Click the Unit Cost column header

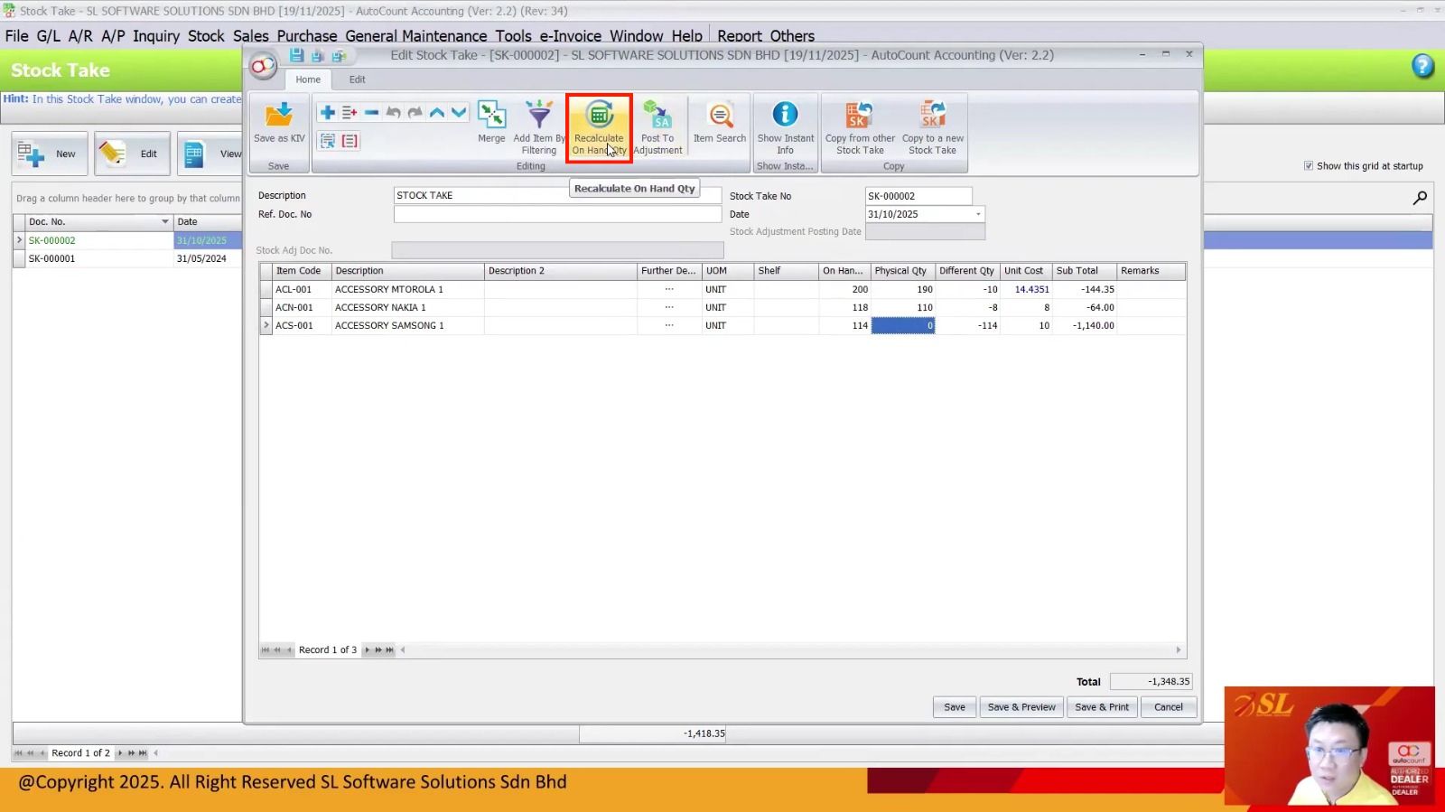click(1026, 271)
